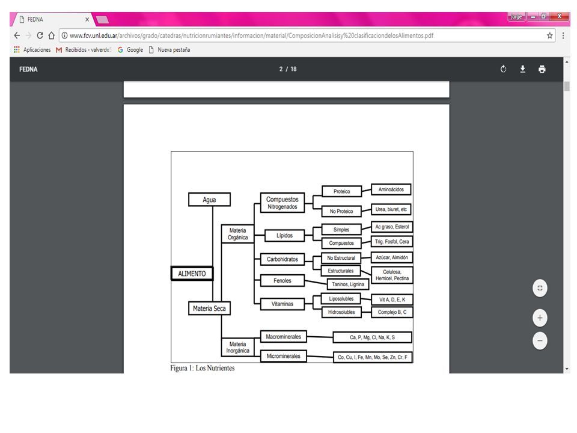This screenshot has height=433, width=577.
Task: Click the ALIMENTO box in diagram
Action: 192,274
